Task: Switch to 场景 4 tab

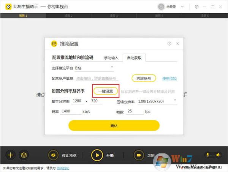Action: click(159, 16)
